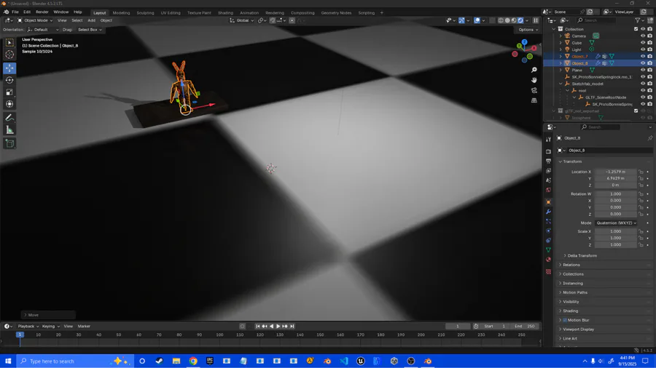Screen dimensions: 656x368
Task: Open the Playback menu in timeline
Action: [x=28, y=327]
